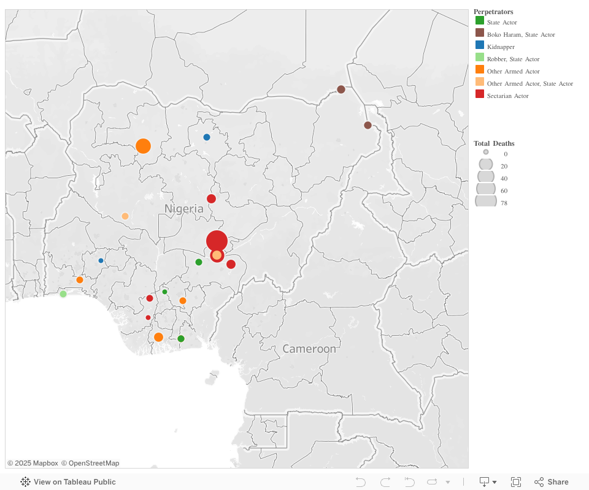Click the Reset icon to revert the visualization

pyautogui.click(x=409, y=482)
